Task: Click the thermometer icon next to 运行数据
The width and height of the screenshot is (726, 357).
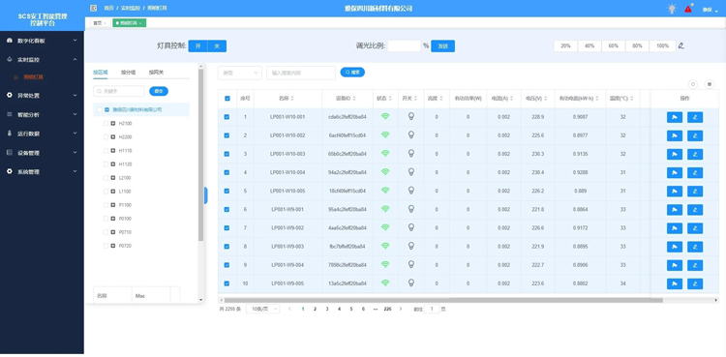Action: tap(10, 134)
